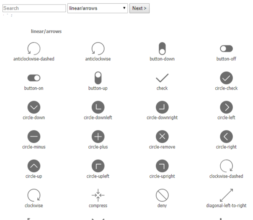
Task: Click the diagonal-left-to-right arrow icon
Action: [226, 195]
